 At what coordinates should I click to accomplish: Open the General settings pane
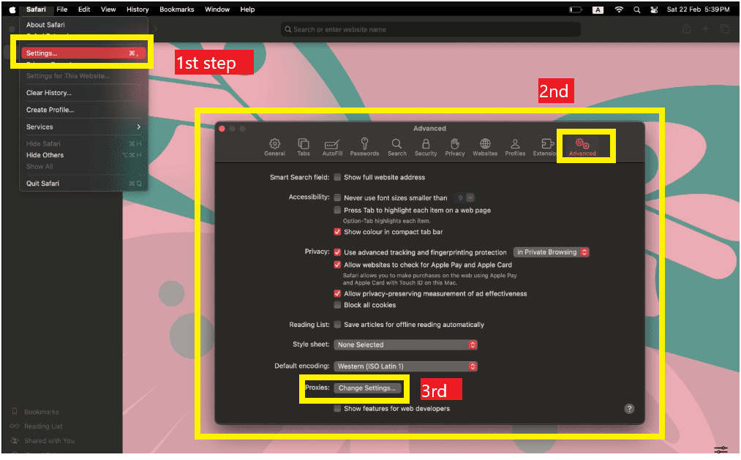click(274, 146)
